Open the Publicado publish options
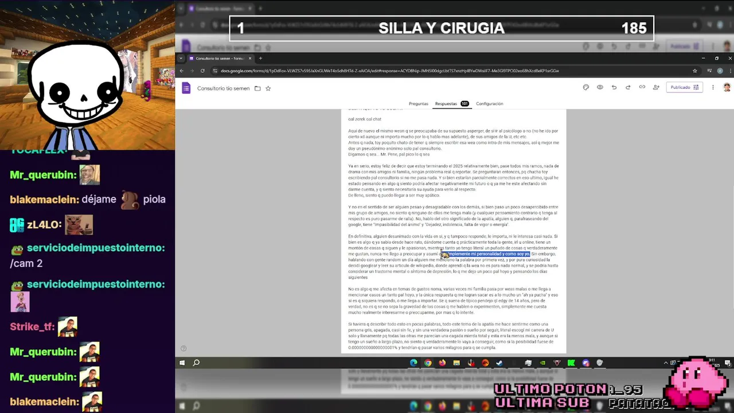The image size is (734, 413). 685,87
